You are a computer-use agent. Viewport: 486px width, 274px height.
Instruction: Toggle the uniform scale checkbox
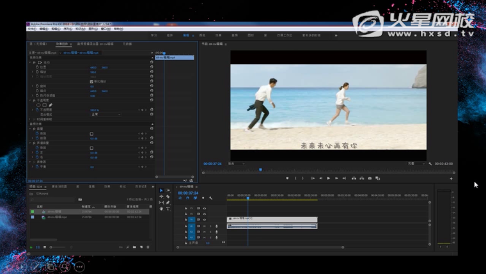pos(92,82)
